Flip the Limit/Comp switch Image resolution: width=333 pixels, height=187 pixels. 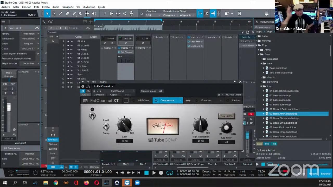[x=106, y=126]
